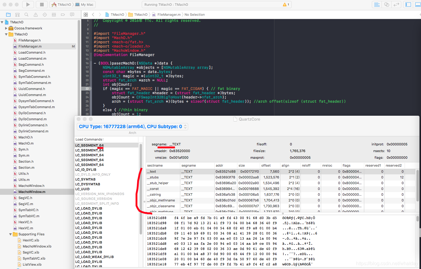Sort sections by flags column
Screen dimensions: 421x269
(352, 165)
